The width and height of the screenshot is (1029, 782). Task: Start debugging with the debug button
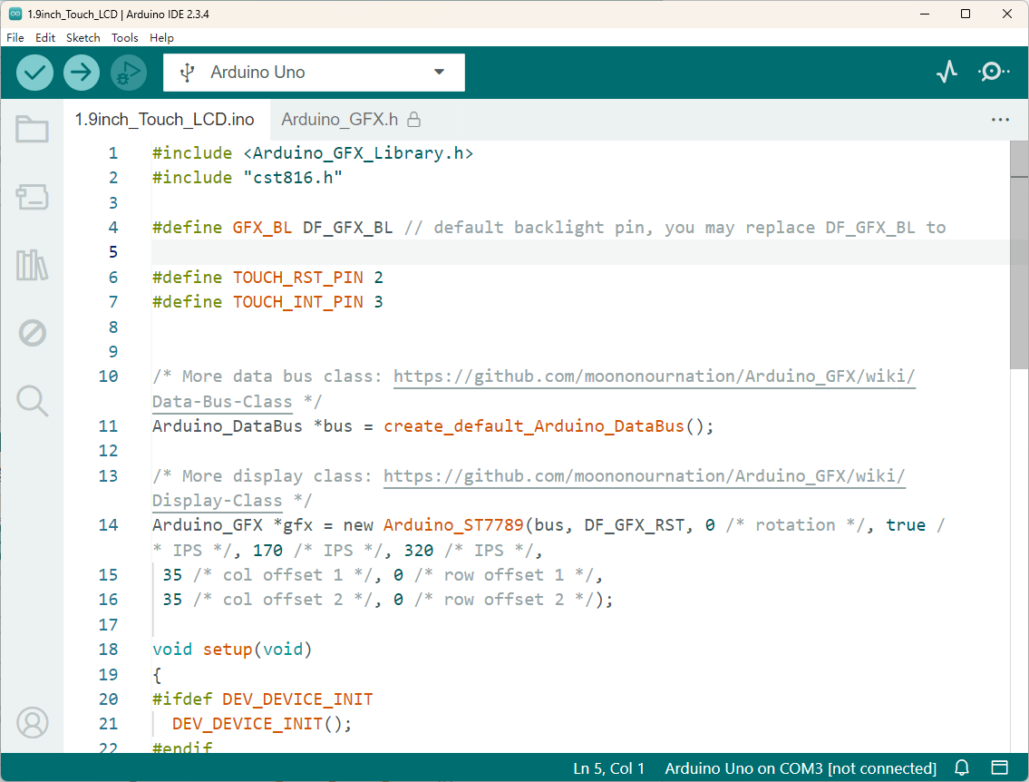(x=129, y=73)
